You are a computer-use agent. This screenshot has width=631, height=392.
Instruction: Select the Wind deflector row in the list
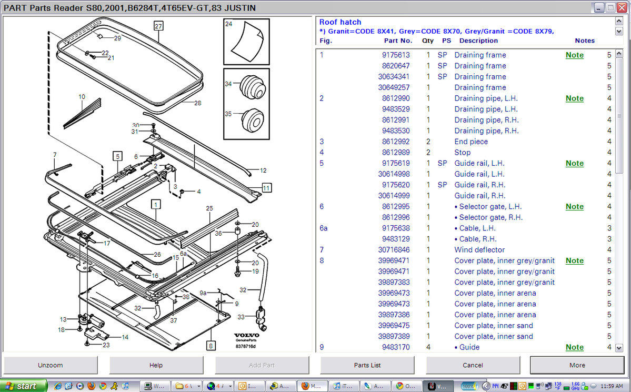pos(479,250)
